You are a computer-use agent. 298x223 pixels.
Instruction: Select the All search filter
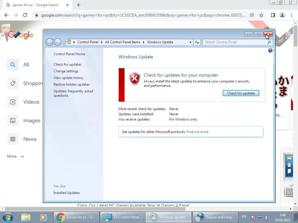pos(18,65)
